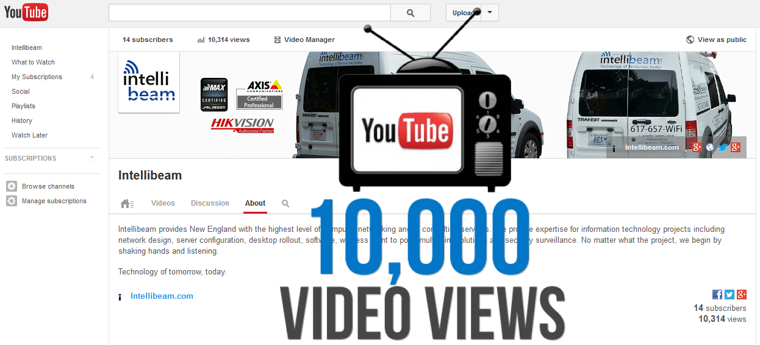Open Video Manager
Image resolution: width=760 pixels, height=345 pixels.
[x=304, y=40]
